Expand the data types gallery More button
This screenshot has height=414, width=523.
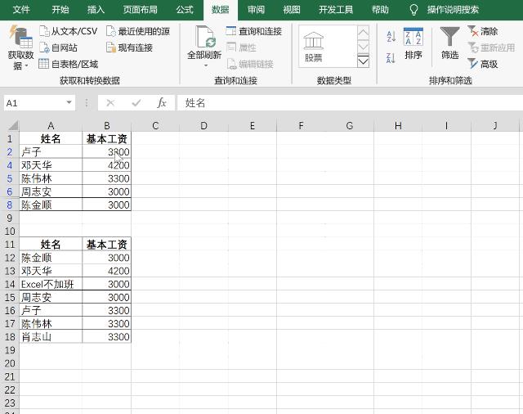pyautogui.click(x=363, y=61)
